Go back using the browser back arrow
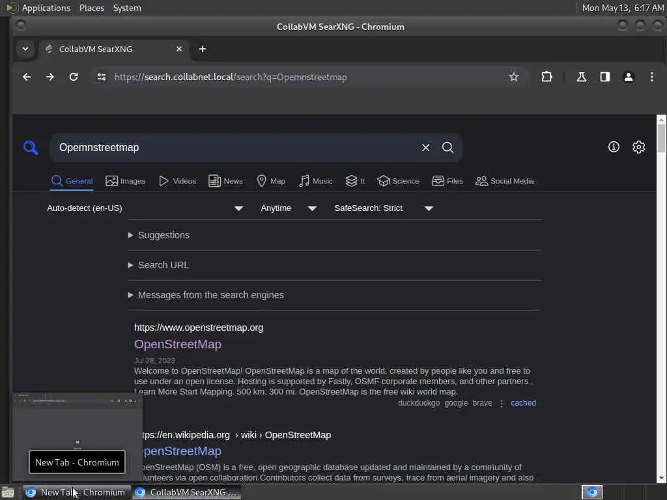Image resolution: width=667 pixels, height=500 pixels. point(27,77)
